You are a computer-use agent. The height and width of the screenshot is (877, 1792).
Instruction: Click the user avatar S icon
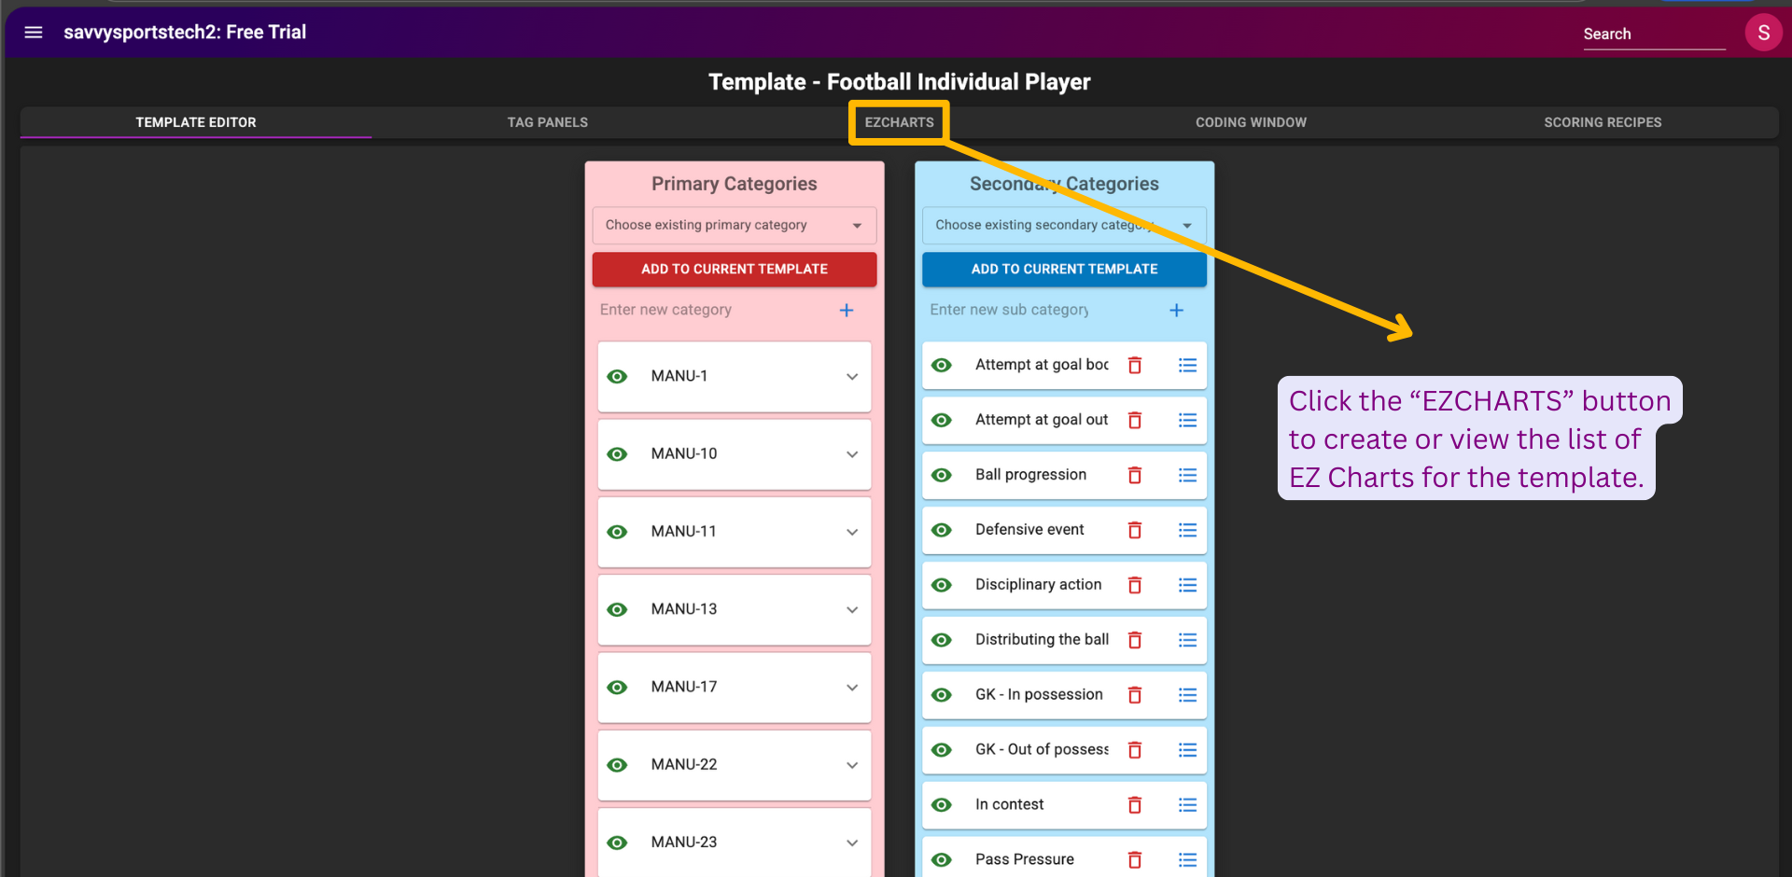[x=1763, y=33]
